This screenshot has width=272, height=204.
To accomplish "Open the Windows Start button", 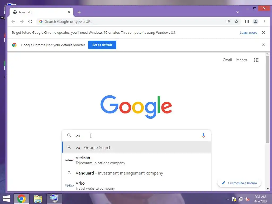I will click(x=6, y=199).
